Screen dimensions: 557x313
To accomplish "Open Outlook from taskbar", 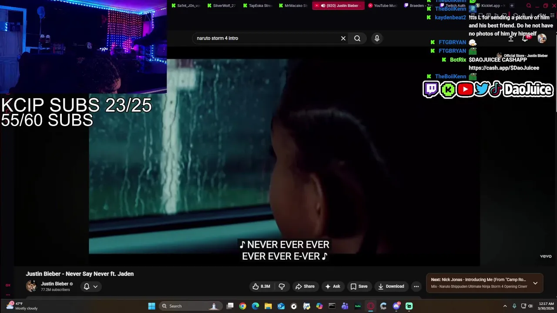I will click(281, 306).
